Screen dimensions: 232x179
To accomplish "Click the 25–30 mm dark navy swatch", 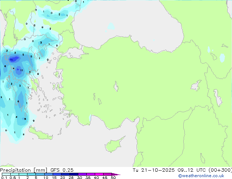I will pyautogui.click(x=74, y=174).
